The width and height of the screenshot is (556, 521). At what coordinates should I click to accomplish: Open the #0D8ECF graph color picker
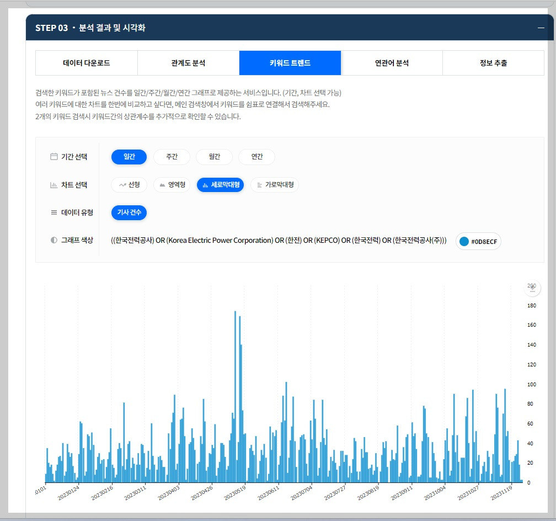coord(478,241)
